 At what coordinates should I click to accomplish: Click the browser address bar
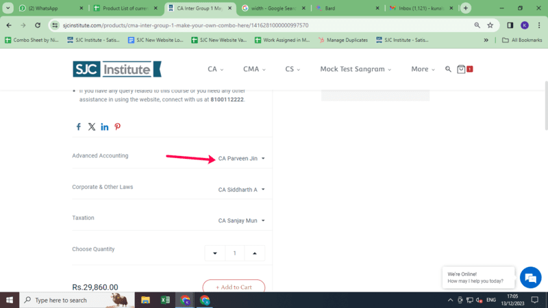click(260, 25)
